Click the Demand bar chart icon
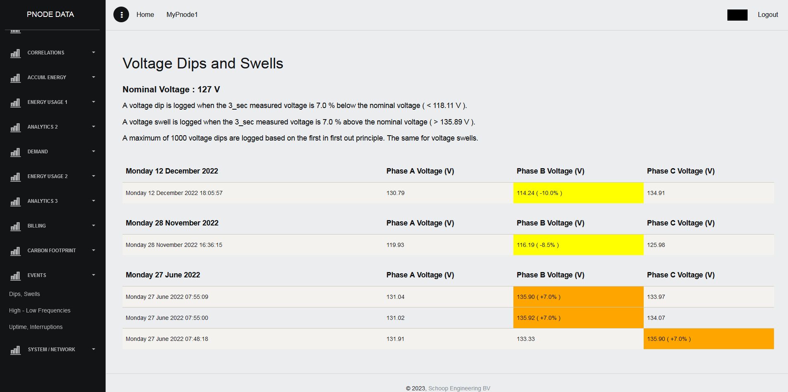Screen dimensions: 788x392 [15, 152]
